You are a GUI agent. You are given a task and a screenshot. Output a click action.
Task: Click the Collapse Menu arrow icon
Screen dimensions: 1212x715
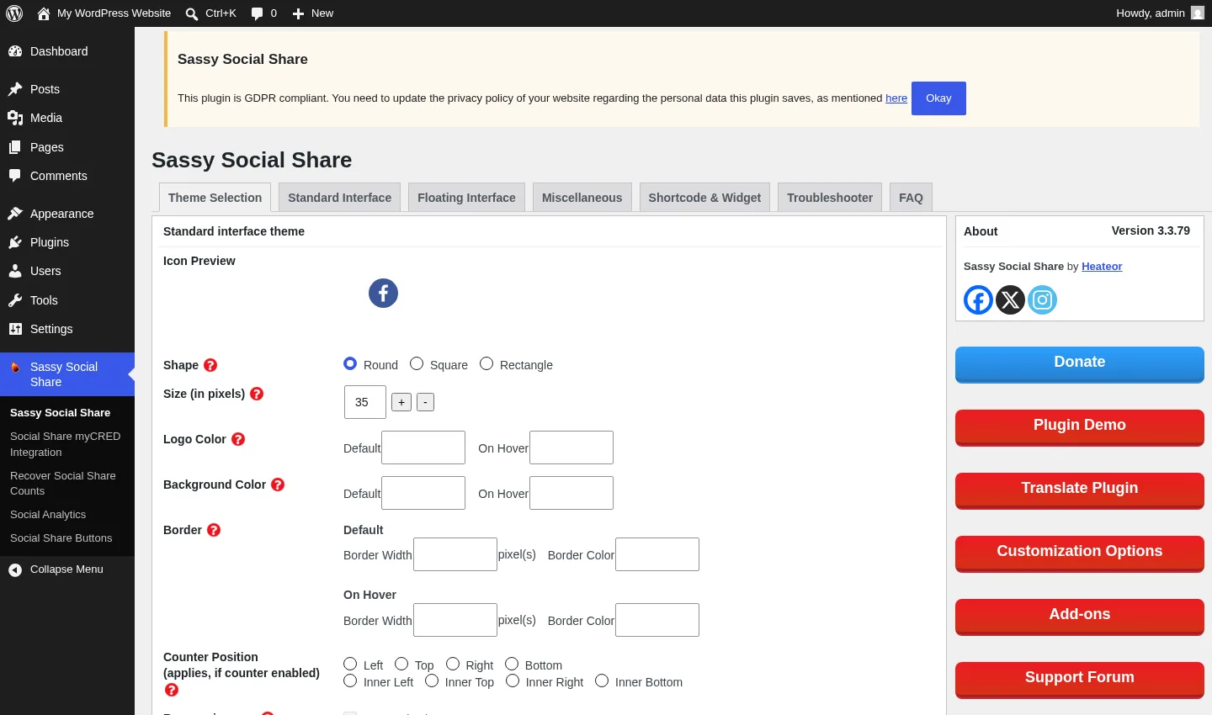click(x=15, y=570)
